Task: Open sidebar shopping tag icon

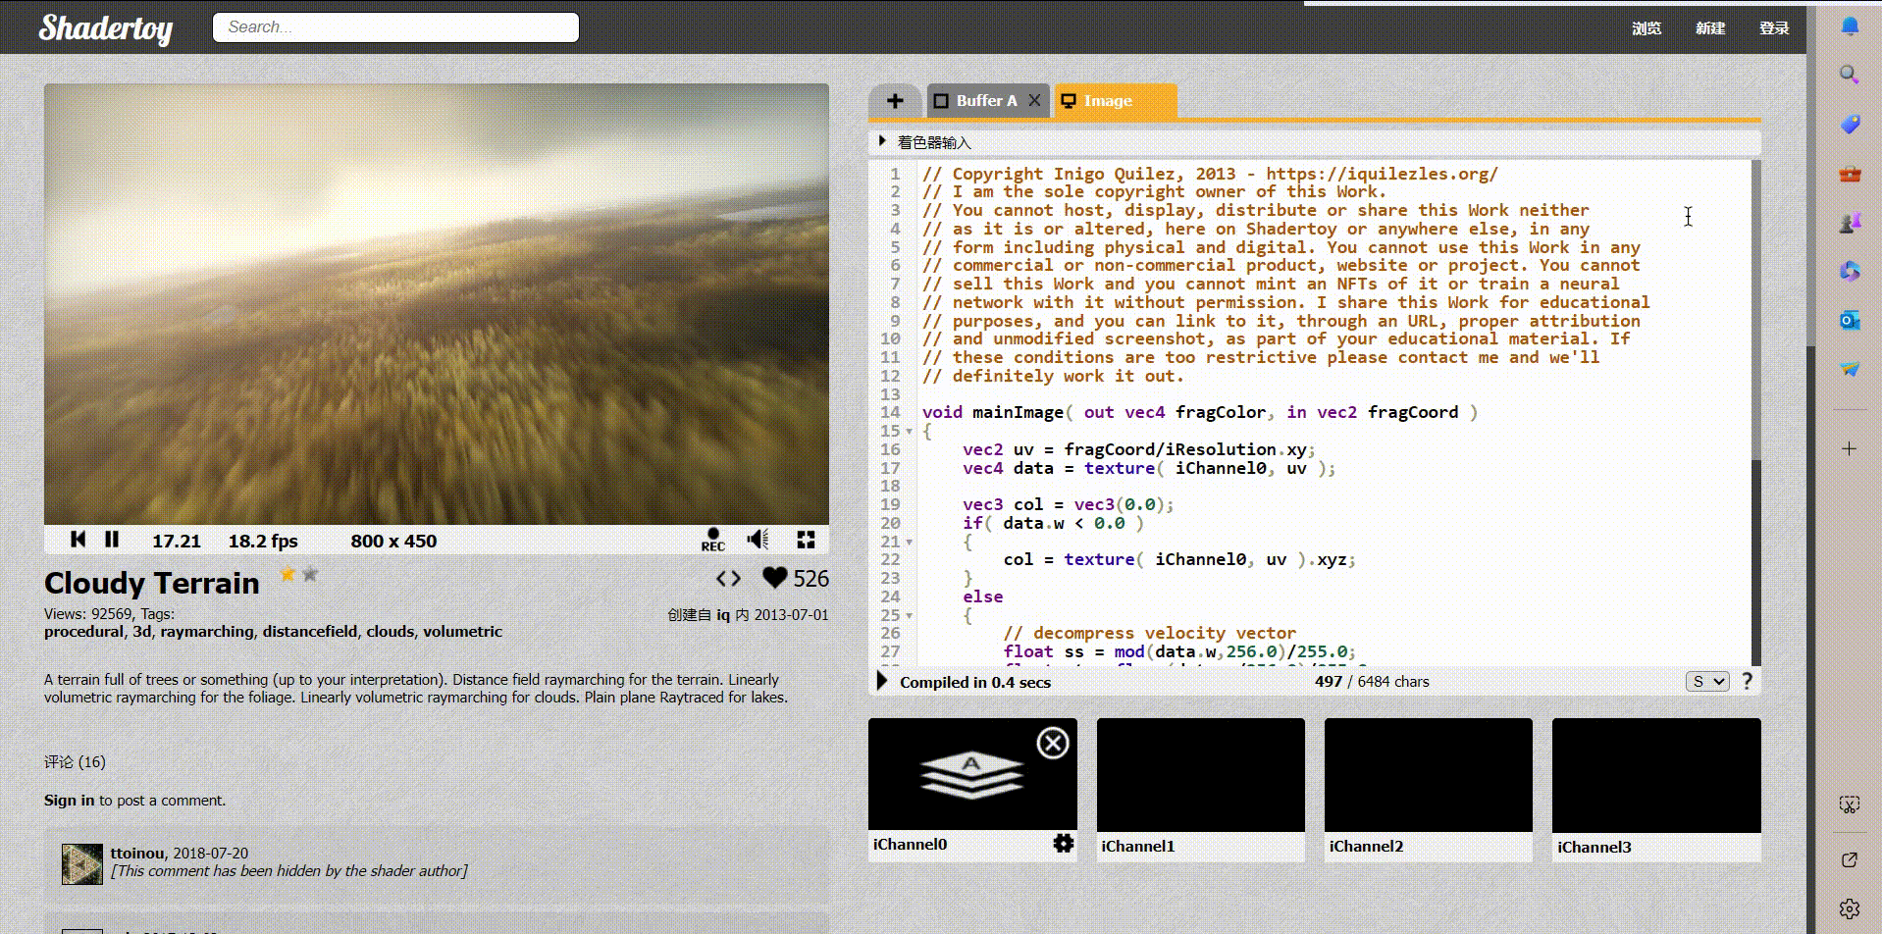Action: (1850, 124)
